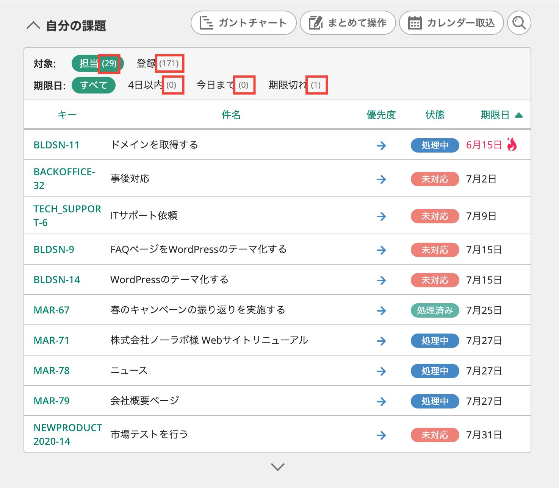Click 処理済み status badge for MAR-67
This screenshot has width=559, height=488.
pyautogui.click(x=435, y=310)
